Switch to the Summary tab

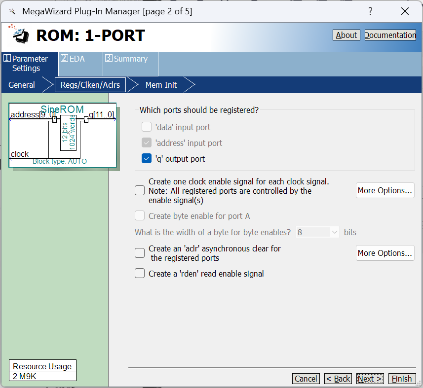pos(131,64)
